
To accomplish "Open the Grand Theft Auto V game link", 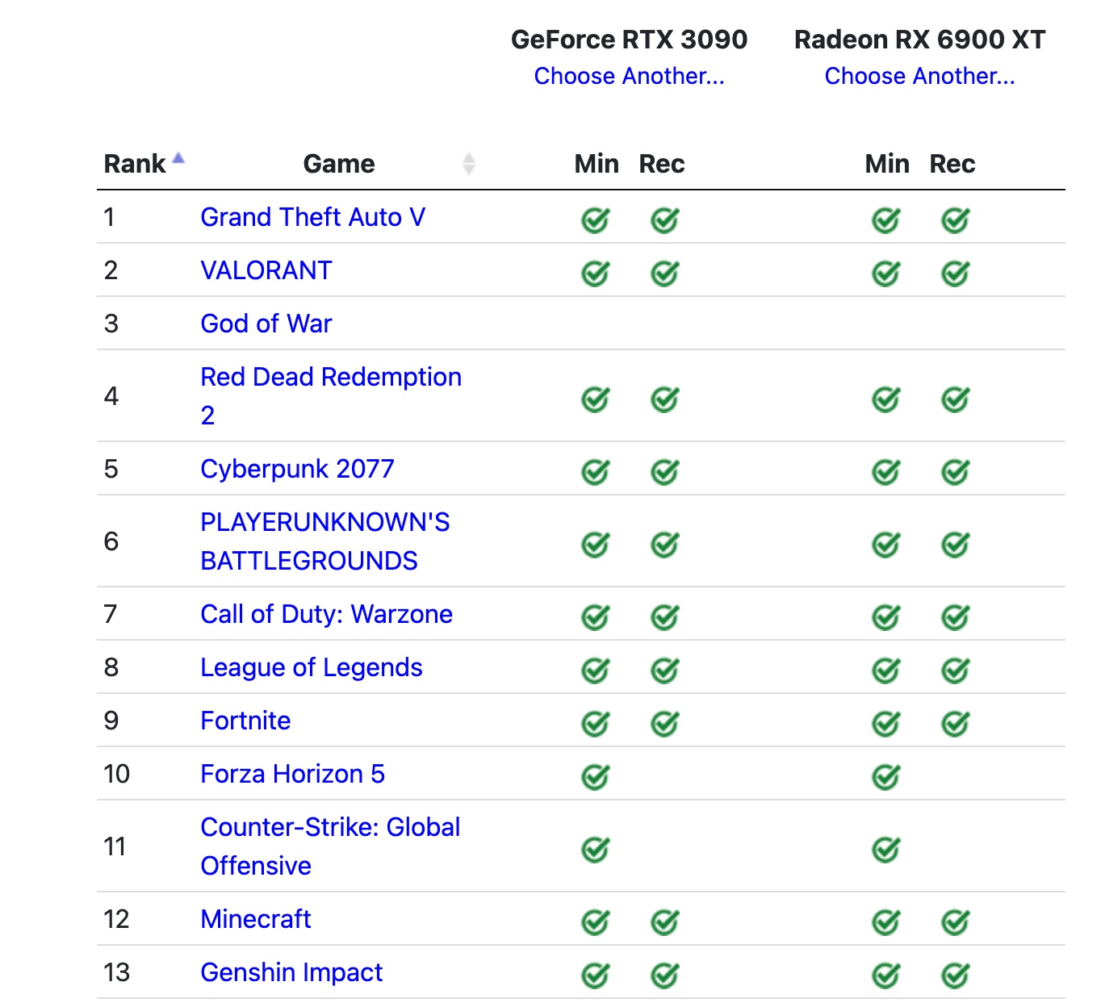I will (x=313, y=217).
